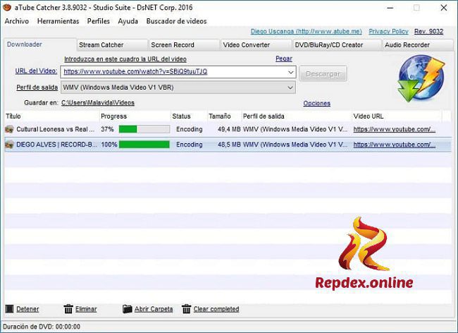Screen dimensions: 458x333
Task: Click the Detener link
Action: [x=27, y=309]
